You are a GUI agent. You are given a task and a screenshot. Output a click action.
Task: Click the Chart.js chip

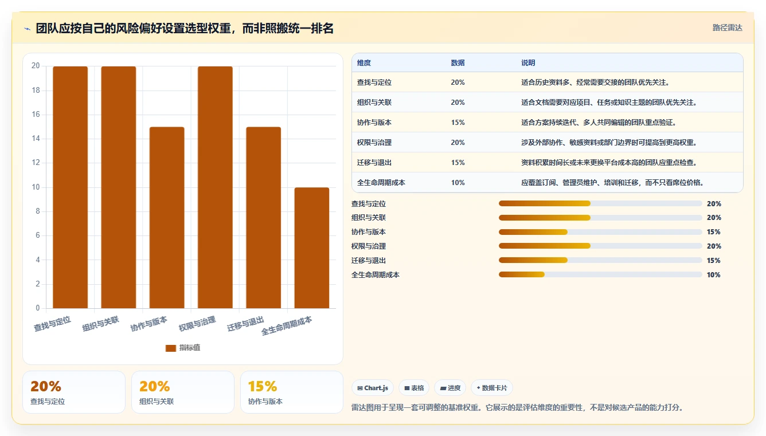(372, 388)
